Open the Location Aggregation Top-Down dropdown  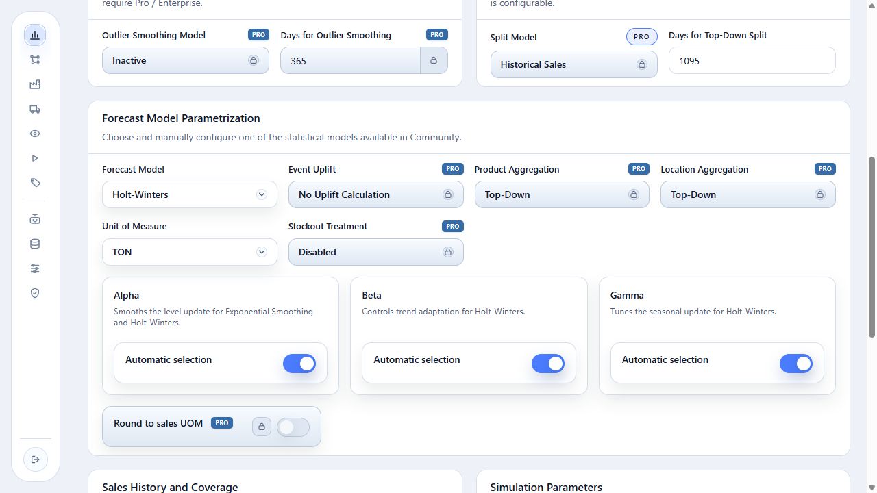tap(748, 194)
